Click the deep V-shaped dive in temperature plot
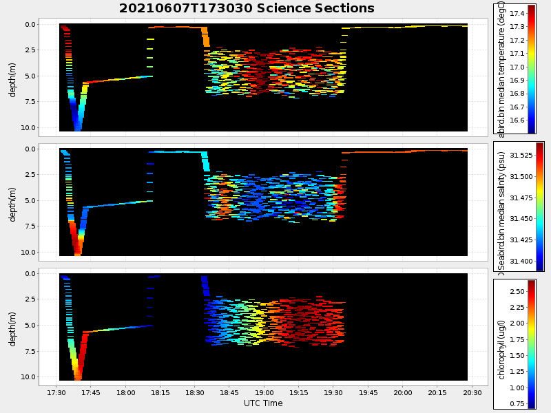The width and height of the screenshot is (551, 413). click(78, 109)
